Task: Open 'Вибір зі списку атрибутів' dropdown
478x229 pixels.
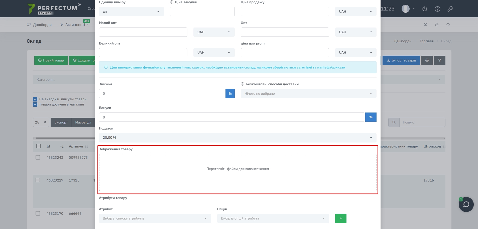Action: click(155, 218)
